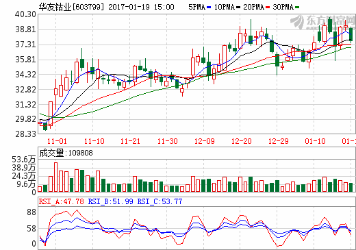Viewport: 356px width, 250px height.
Task: Click the 31.32 price axis label
Action: coord(25,105)
